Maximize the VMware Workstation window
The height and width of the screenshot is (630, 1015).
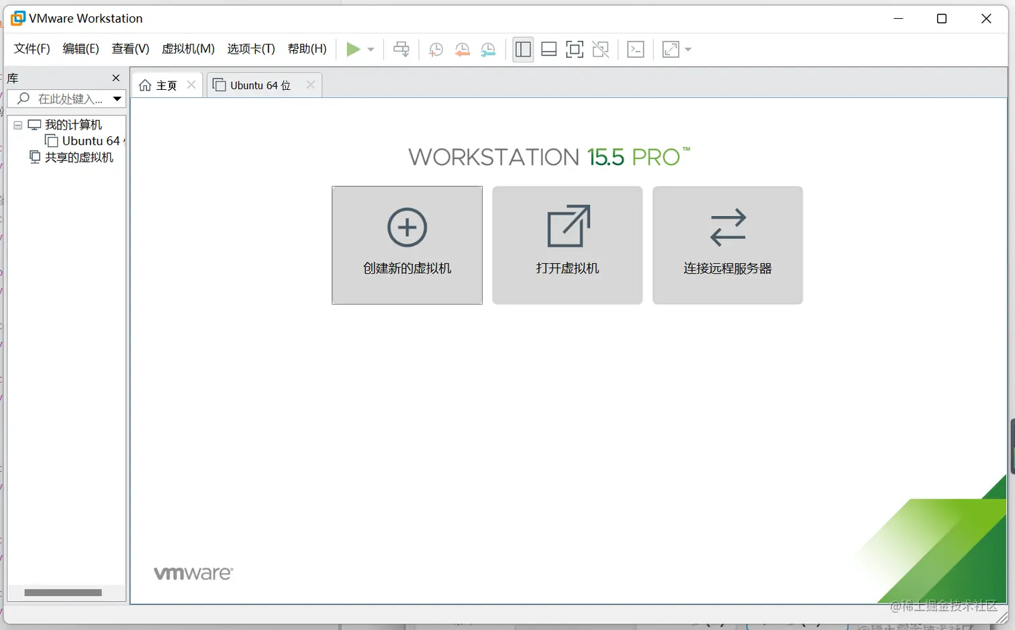click(942, 19)
